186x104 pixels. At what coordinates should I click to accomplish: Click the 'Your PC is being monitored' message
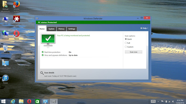point(74,35)
